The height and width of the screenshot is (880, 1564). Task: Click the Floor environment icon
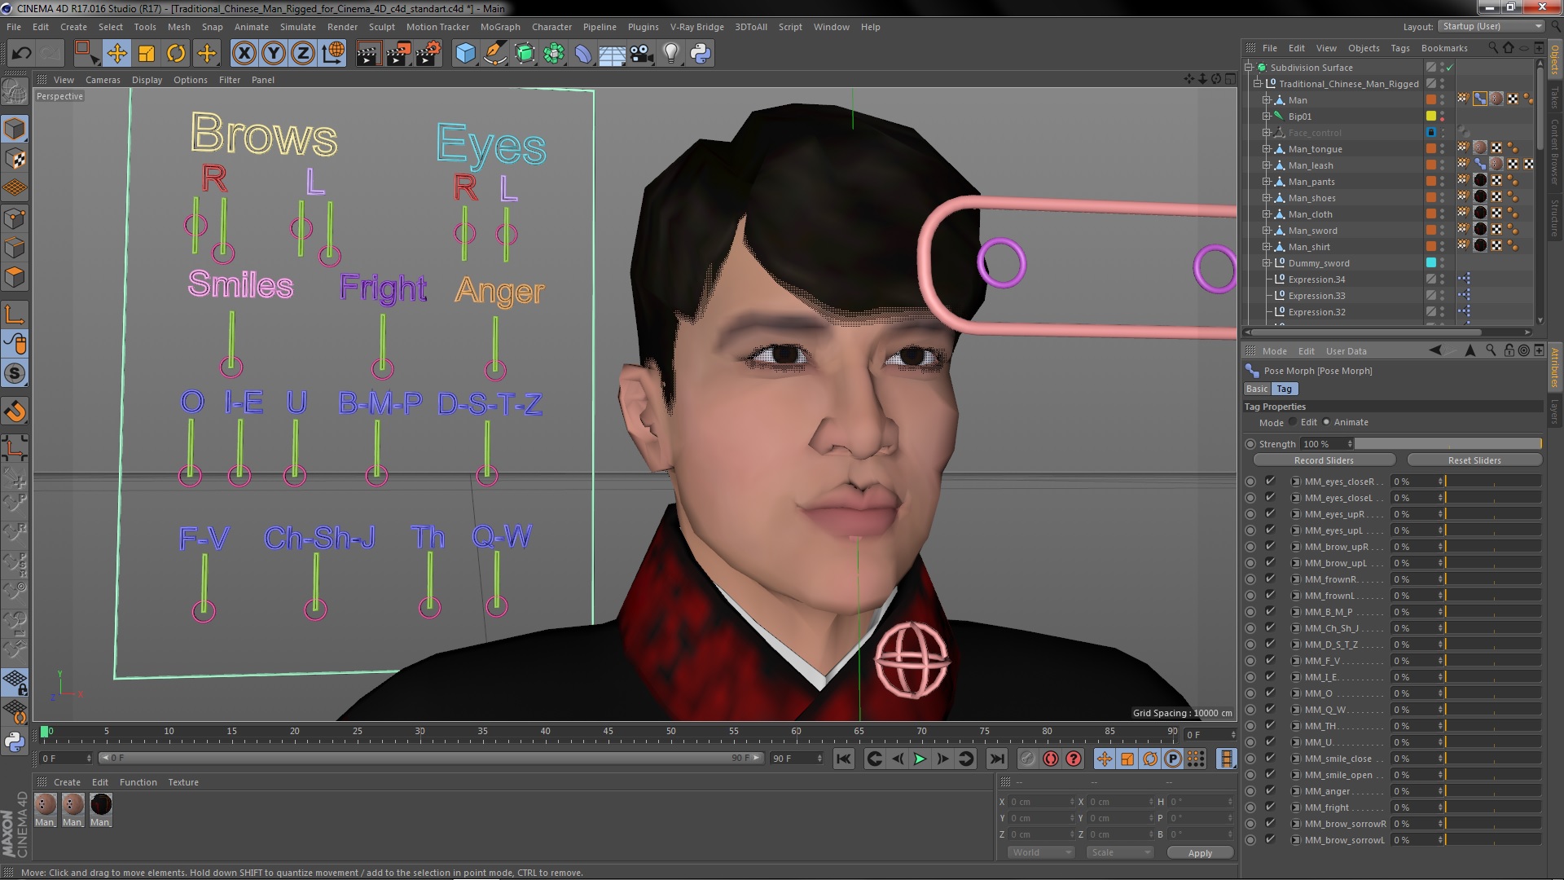pyautogui.click(x=612, y=54)
